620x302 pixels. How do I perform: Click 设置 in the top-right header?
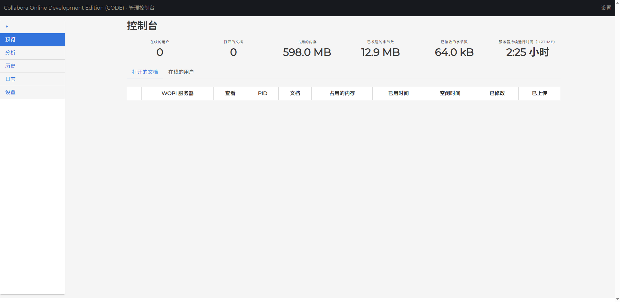[606, 8]
